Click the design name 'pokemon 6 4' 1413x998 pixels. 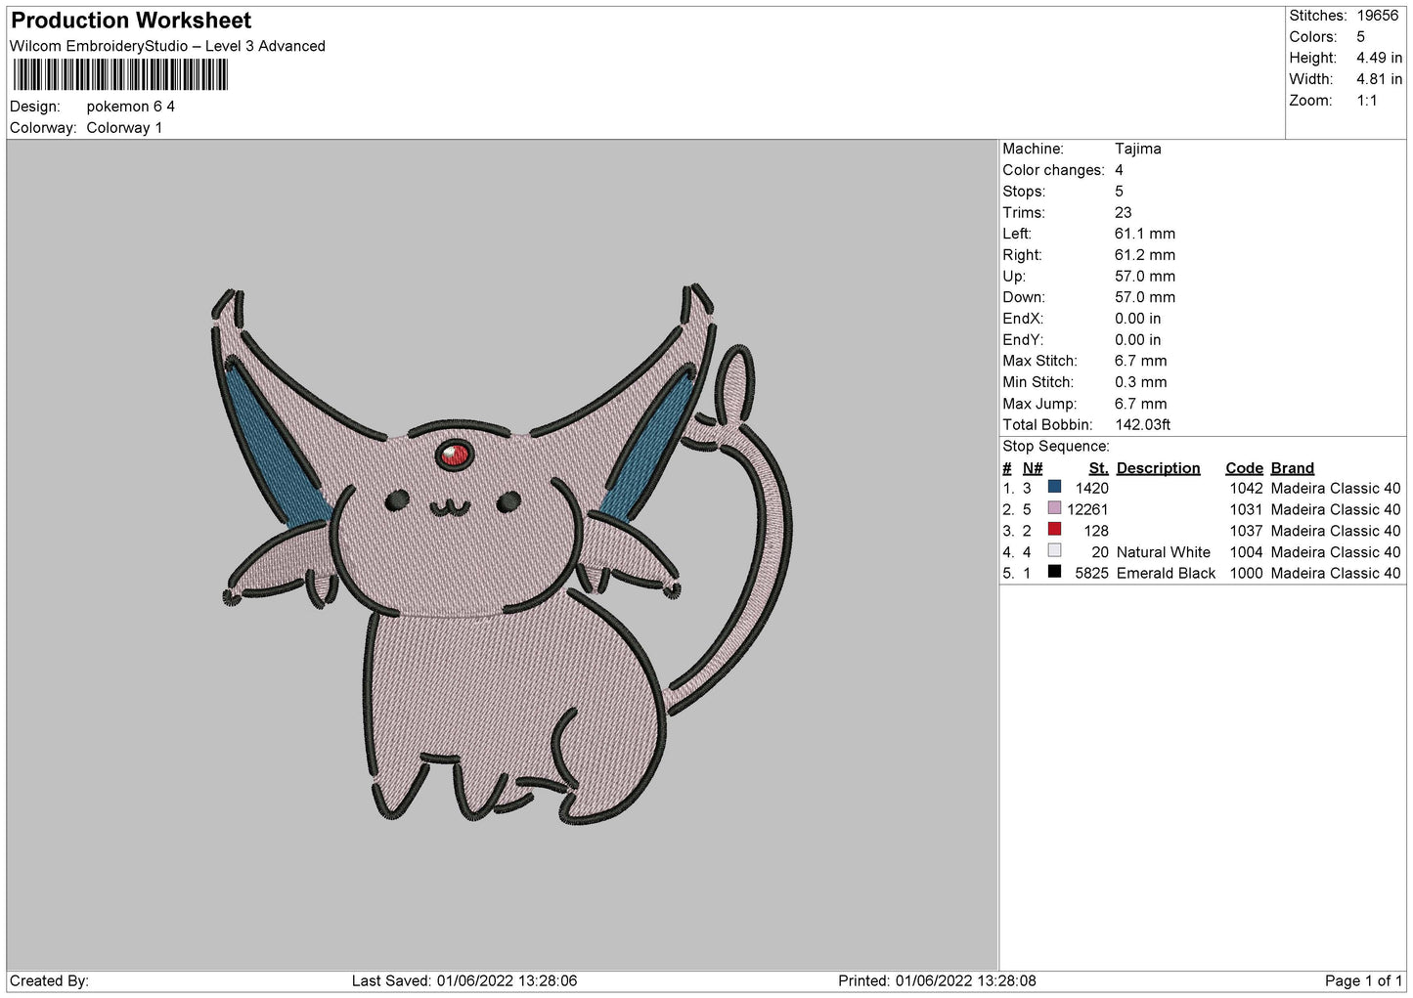click(131, 107)
